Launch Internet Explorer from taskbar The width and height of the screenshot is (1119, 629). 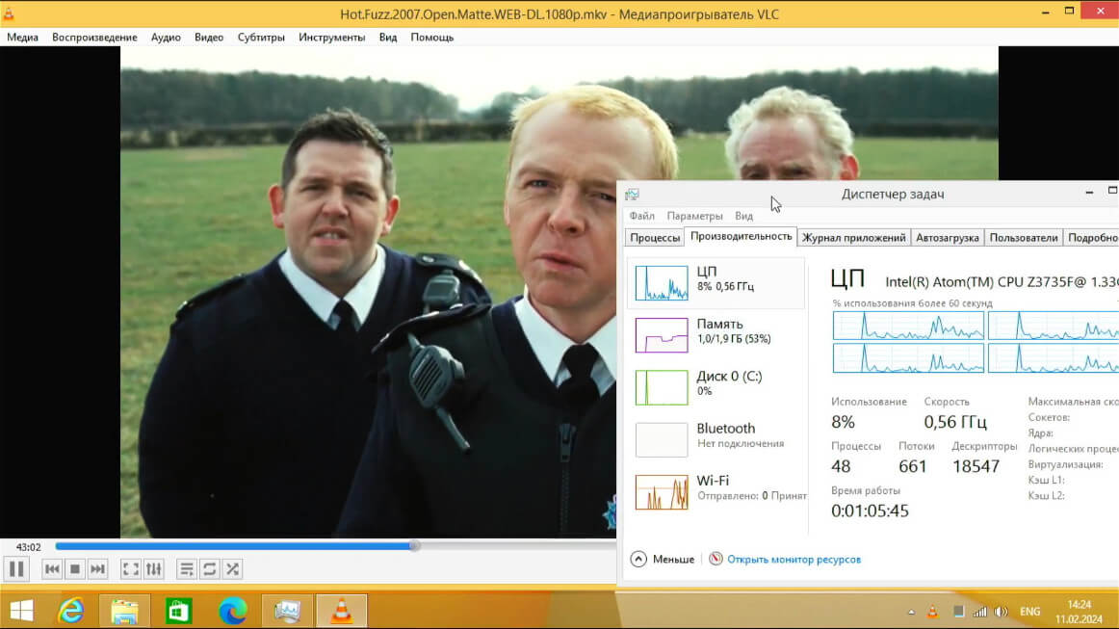pyautogui.click(x=70, y=611)
